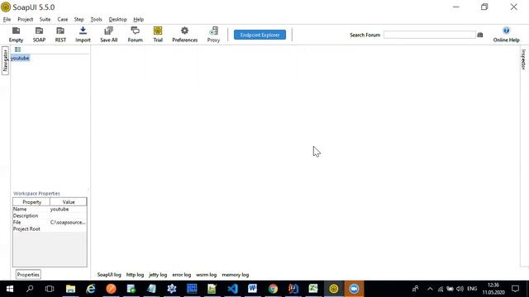Open the http log tab

point(135,275)
